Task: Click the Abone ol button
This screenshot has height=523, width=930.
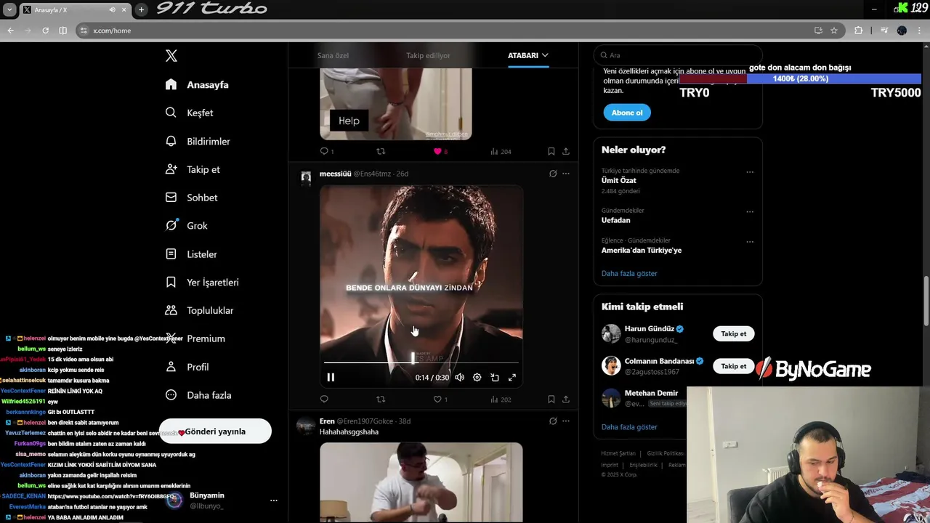Action: pyautogui.click(x=627, y=113)
